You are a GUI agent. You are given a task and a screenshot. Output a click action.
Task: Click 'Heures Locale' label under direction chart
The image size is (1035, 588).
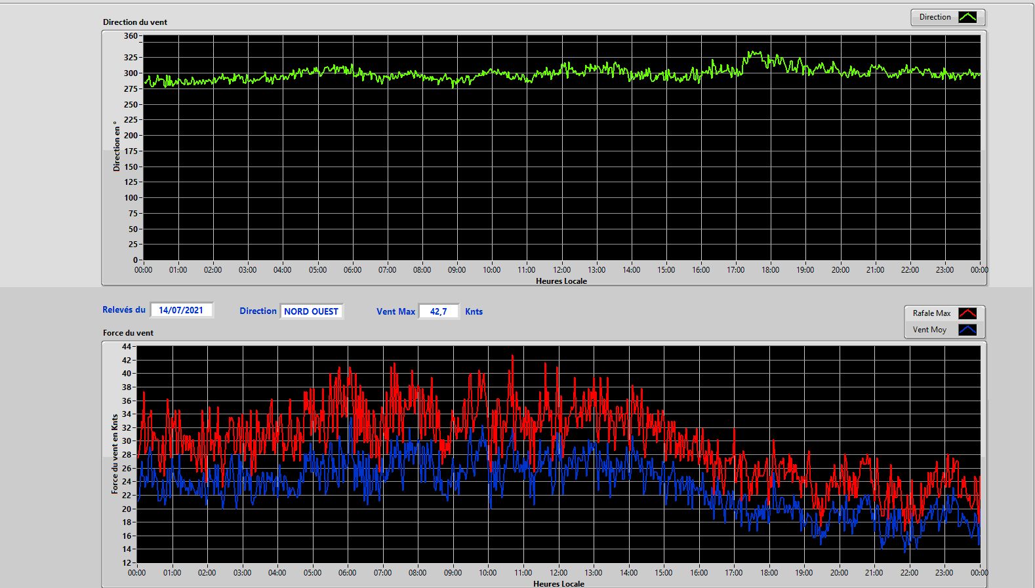561,281
